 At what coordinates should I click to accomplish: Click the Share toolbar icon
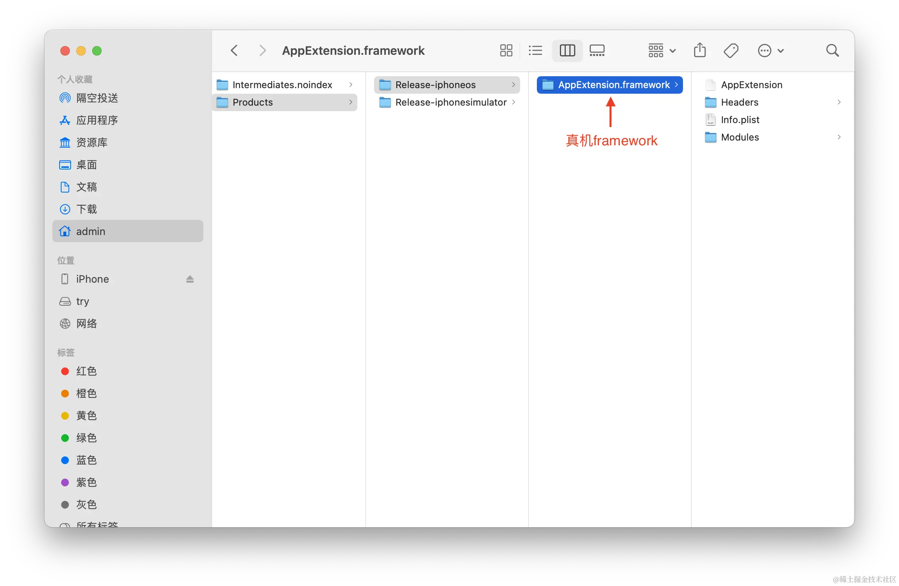coord(700,50)
